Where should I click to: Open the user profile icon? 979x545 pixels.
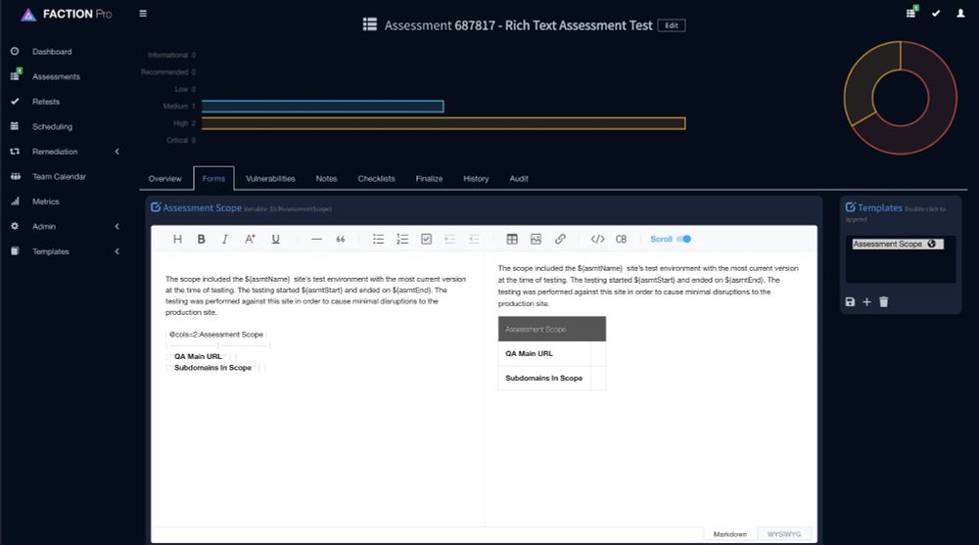click(x=960, y=13)
